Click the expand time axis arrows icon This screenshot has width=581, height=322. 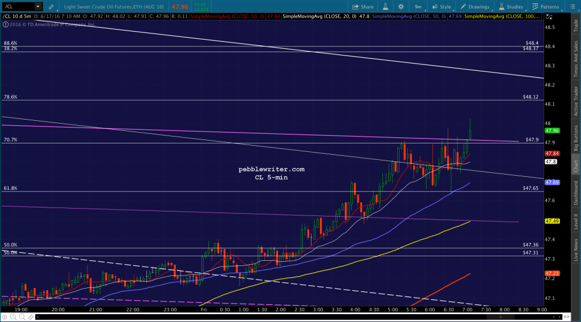[x=566, y=317]
